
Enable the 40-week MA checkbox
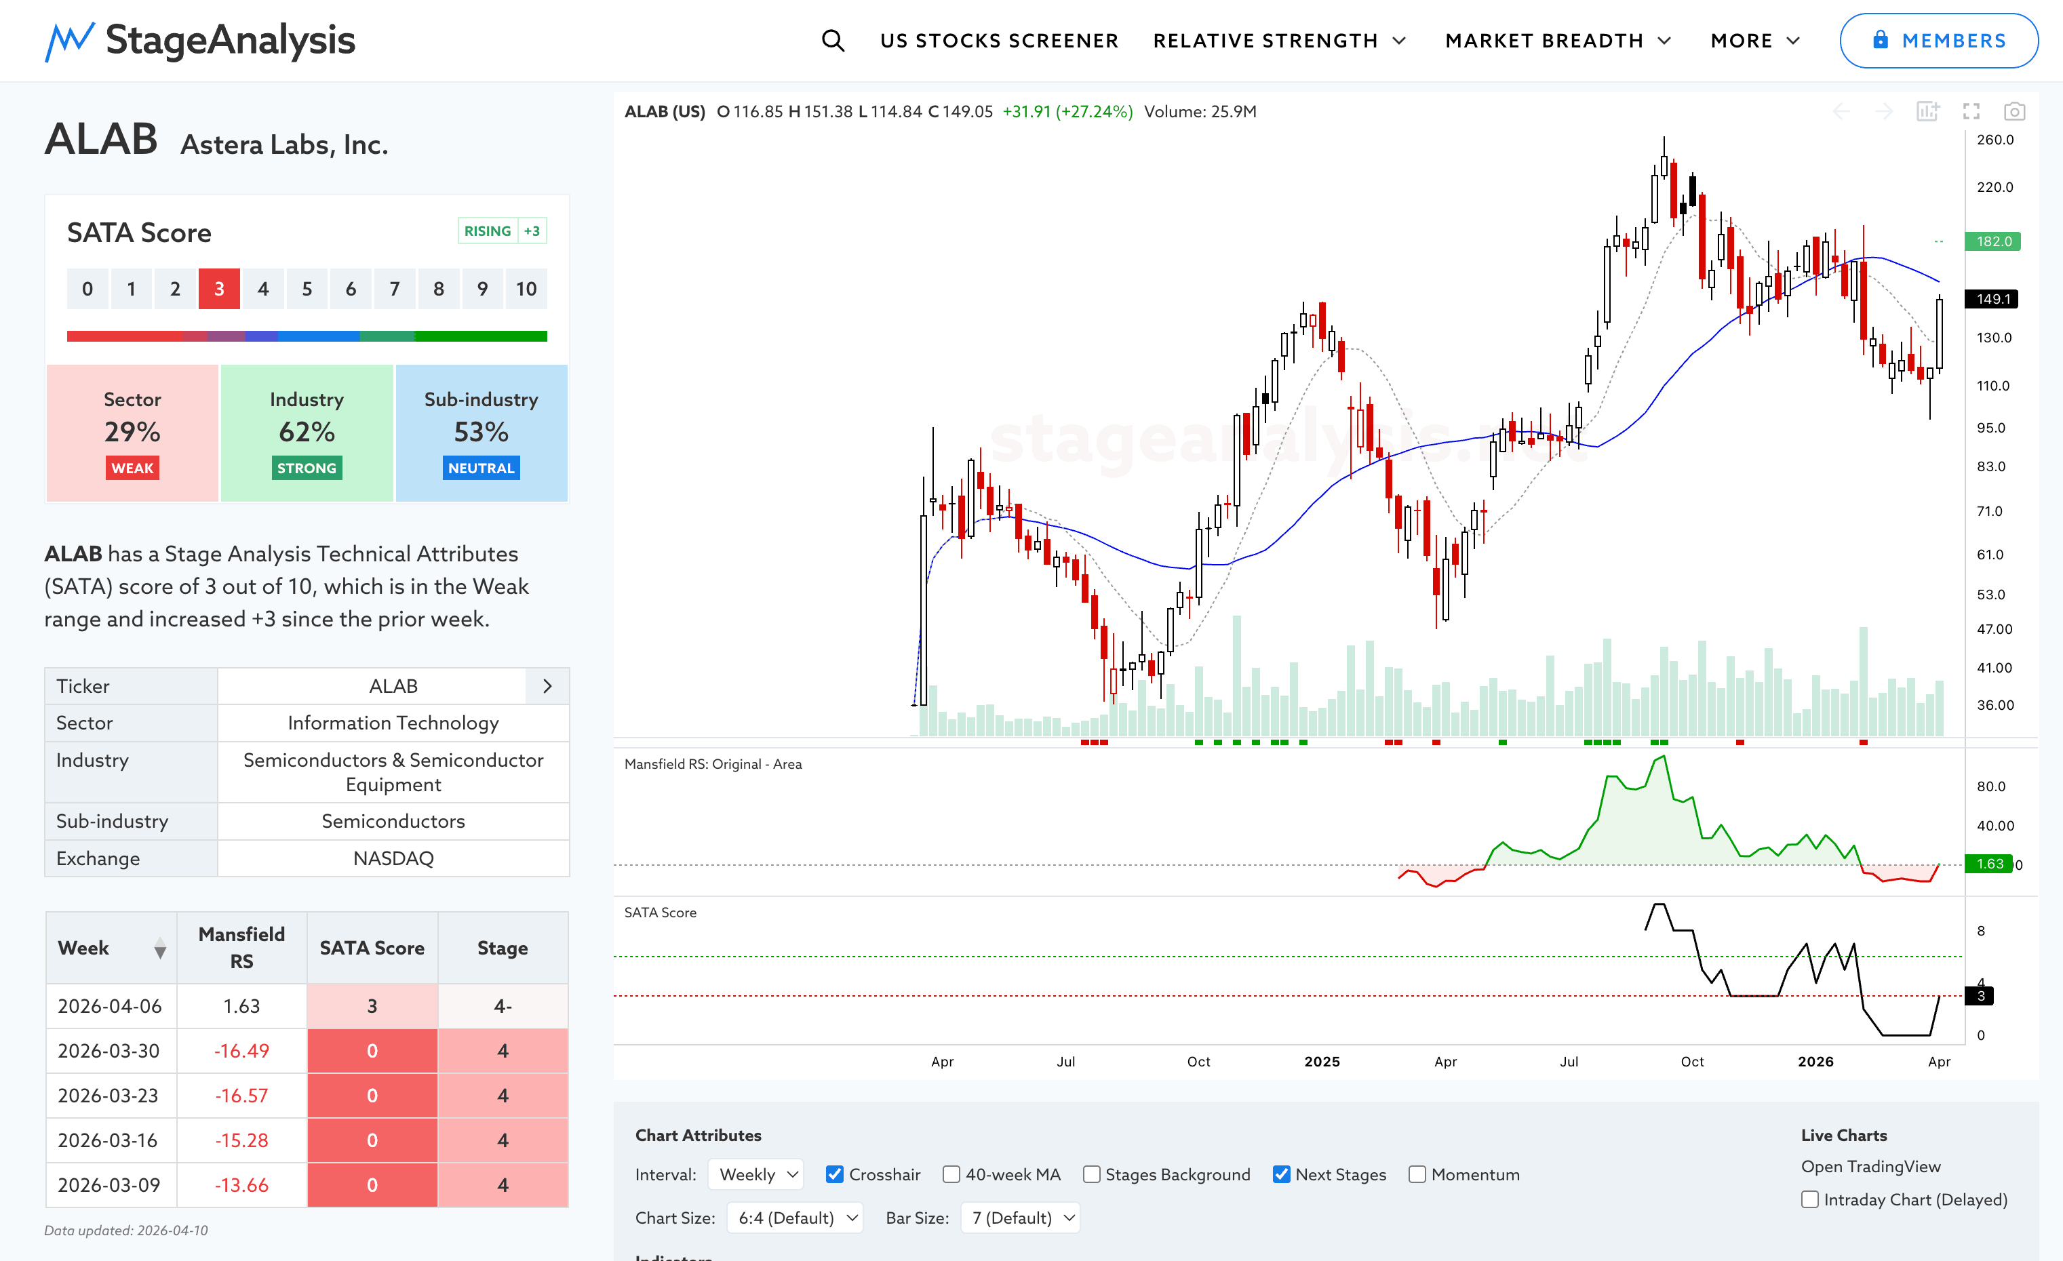tap(951, 1174)
